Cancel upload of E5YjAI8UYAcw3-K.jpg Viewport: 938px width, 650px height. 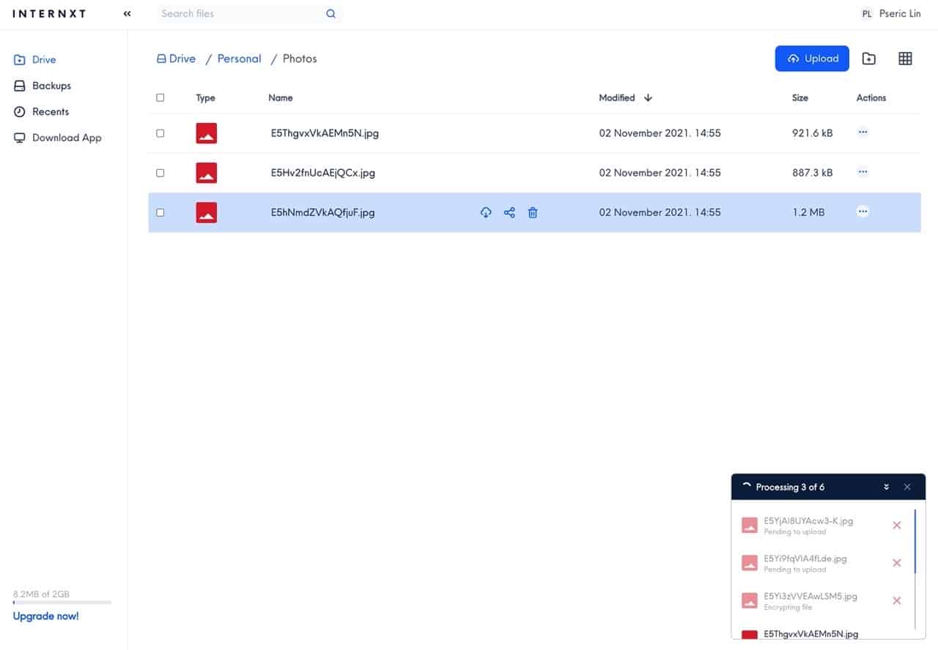(896, 525)
